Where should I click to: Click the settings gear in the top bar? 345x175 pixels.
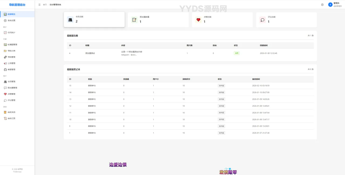pos(322,5)
